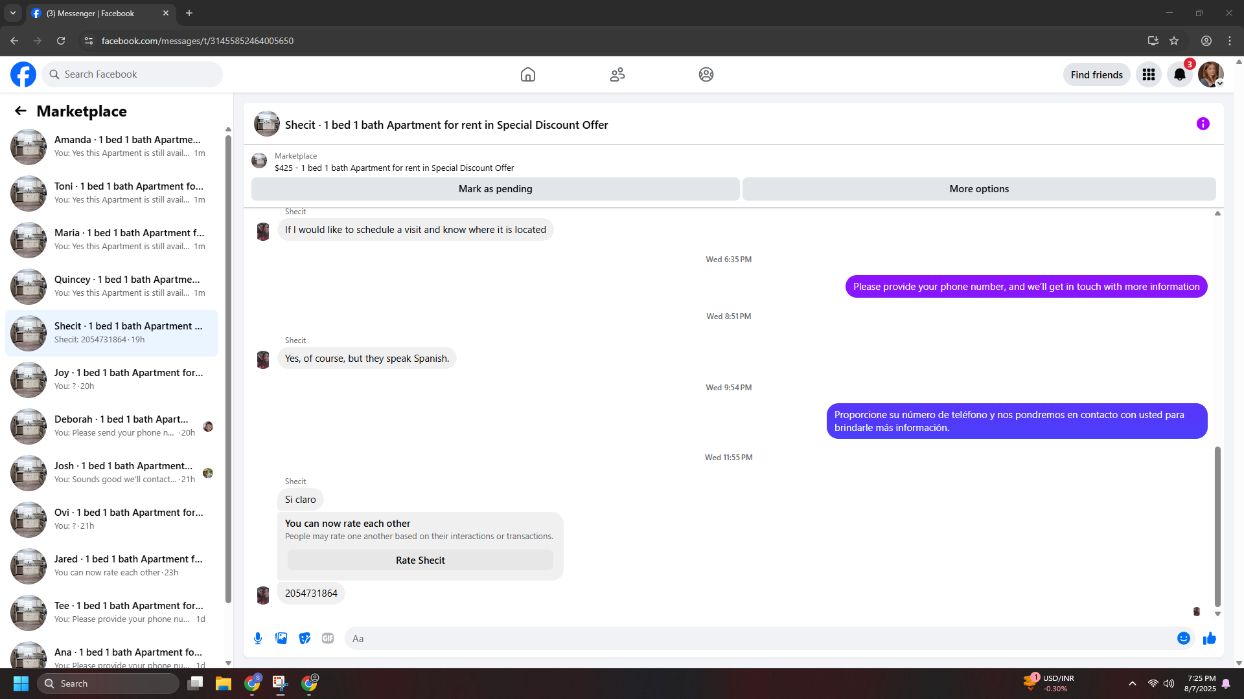Open the Facebook menu grid icon
This screenshot has height=699, width=1244.
(x=1149, y=74)
